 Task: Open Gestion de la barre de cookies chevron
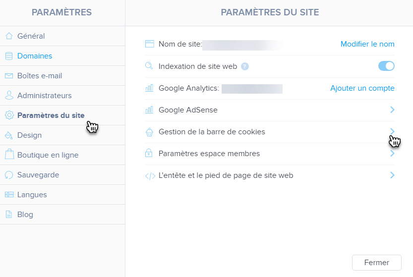click(392, 131)
